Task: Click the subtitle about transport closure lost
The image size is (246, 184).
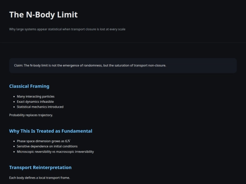Action: (67, 29)
